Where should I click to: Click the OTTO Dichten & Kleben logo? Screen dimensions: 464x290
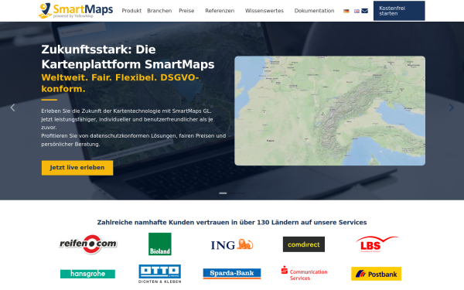[x=160, y=274]
